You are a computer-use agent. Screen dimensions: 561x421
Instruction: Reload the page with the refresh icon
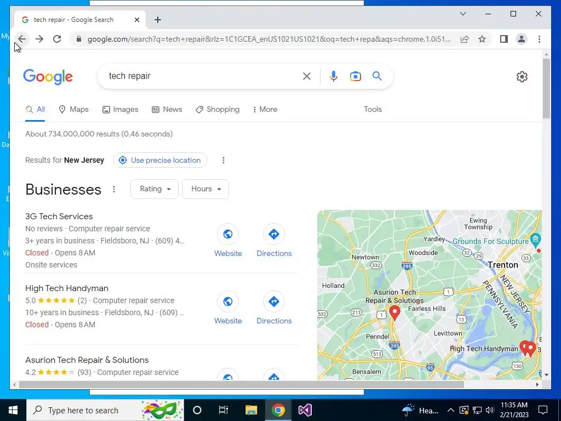57,39
